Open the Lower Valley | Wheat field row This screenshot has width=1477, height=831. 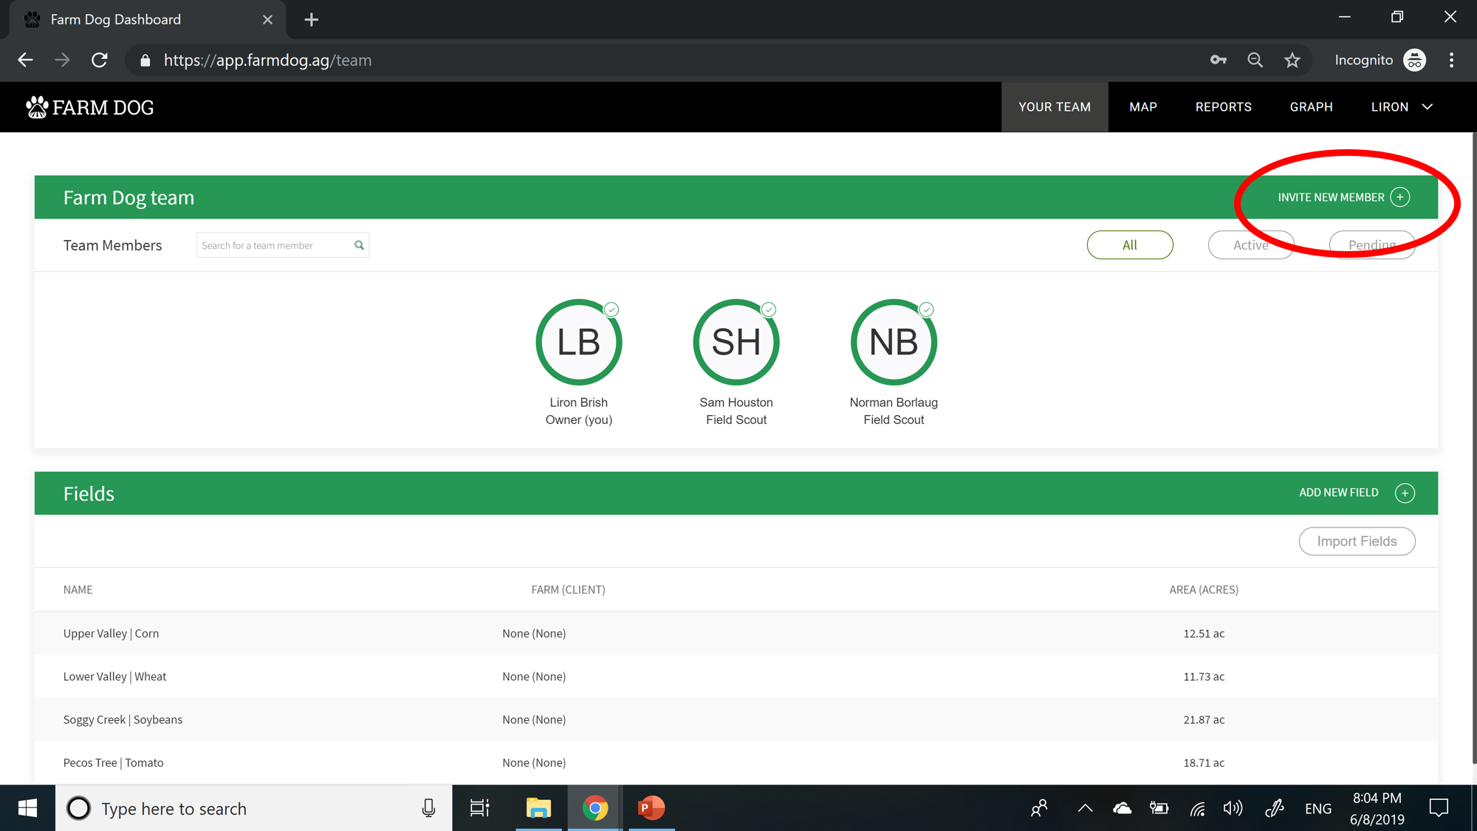736,677
